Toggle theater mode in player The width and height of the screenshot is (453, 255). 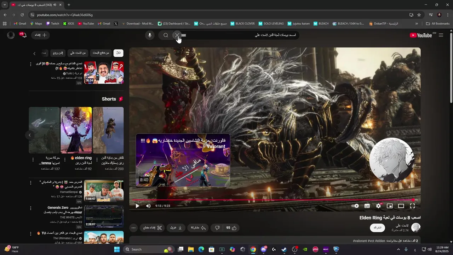click(401, 206)
